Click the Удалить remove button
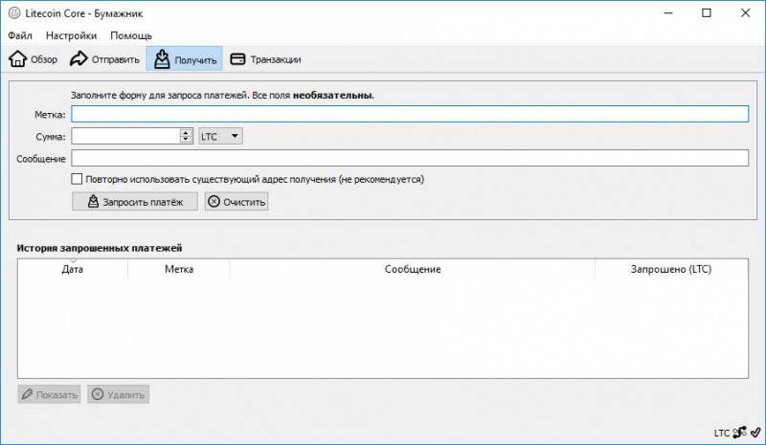This screenshot has width=766, height=445. coord(118,394)
